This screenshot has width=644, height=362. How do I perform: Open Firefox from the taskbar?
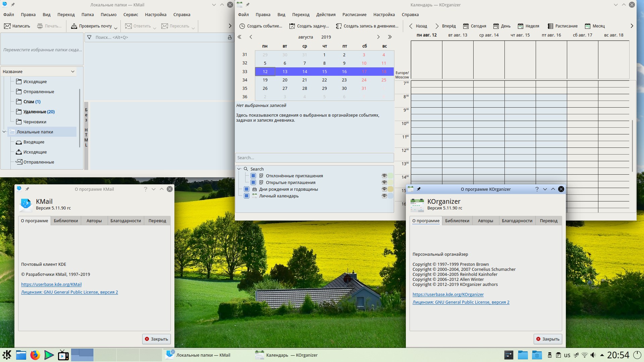(x=35, y=355)
